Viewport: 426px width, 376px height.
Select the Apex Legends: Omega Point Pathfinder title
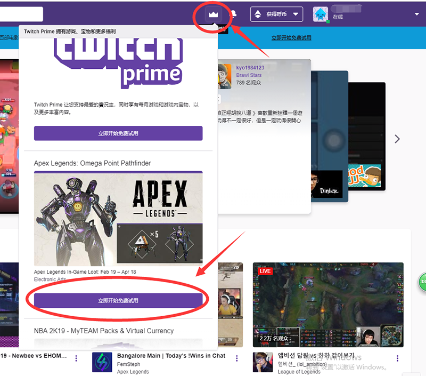[92, 163]
